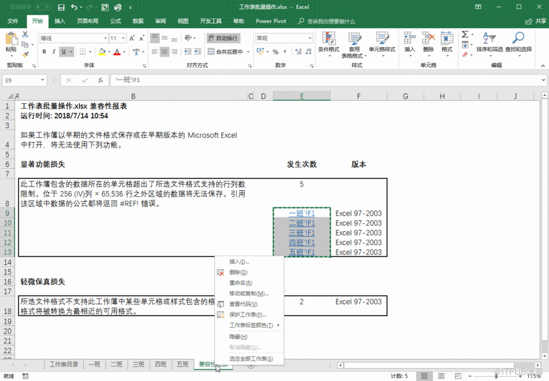Viewport: 549px width, 381px height.
Task: Click Format as Table (套用表格格式) icon
Action: tap(354, 42)
